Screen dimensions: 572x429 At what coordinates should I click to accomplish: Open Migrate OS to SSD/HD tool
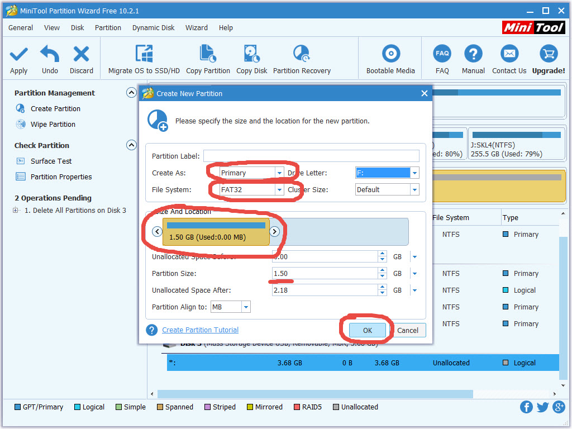[x=144, y=55]
